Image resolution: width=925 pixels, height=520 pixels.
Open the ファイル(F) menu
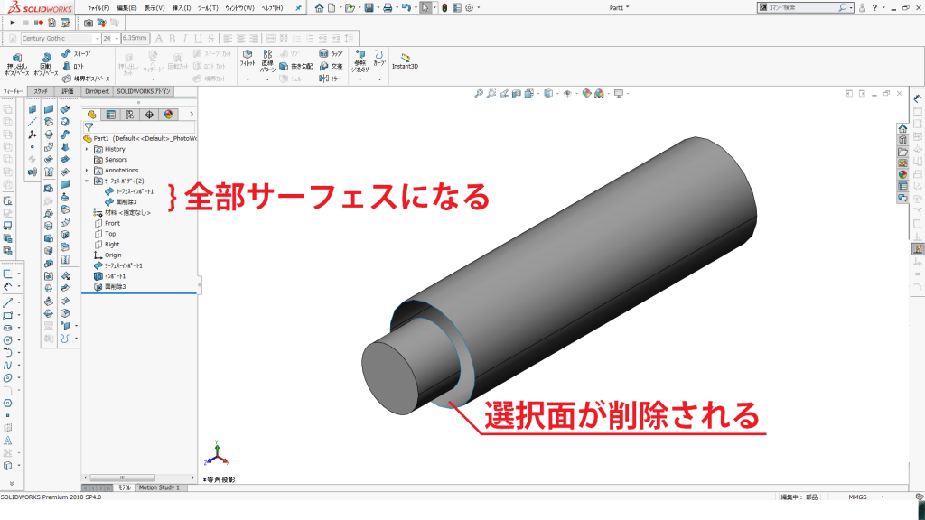[98, 8]
